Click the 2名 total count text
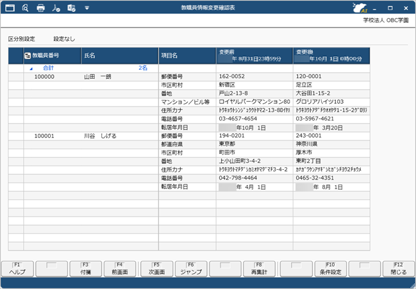The height and width of the screenshot is (289, 416). pyautogui.click(x=143, y=68)
